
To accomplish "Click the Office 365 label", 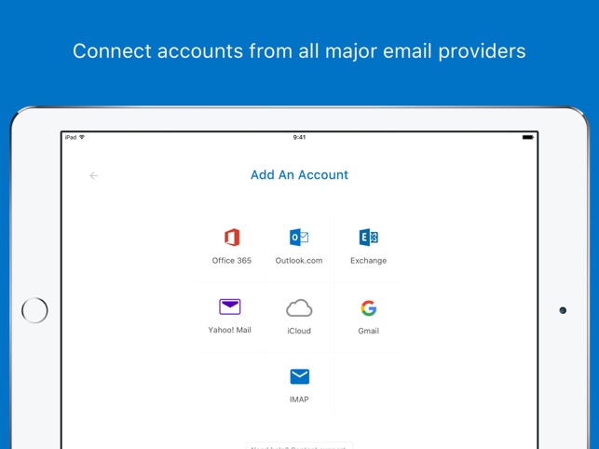I will click(232, 261).
